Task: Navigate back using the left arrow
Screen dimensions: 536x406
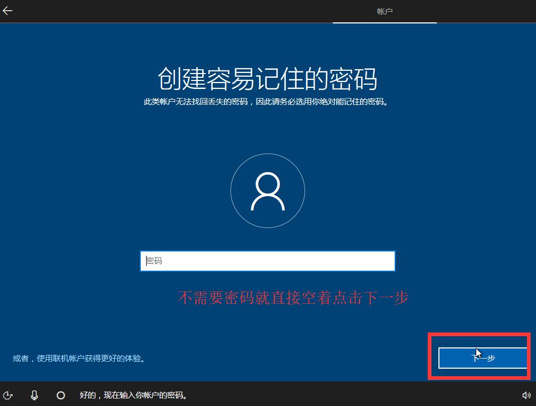Action: click(x=7, y=10)
